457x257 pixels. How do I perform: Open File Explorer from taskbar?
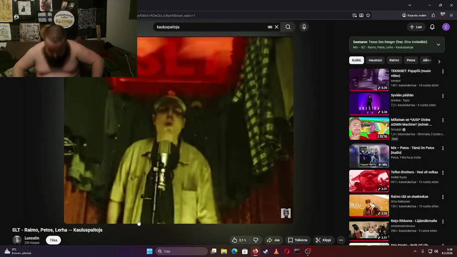224,251
